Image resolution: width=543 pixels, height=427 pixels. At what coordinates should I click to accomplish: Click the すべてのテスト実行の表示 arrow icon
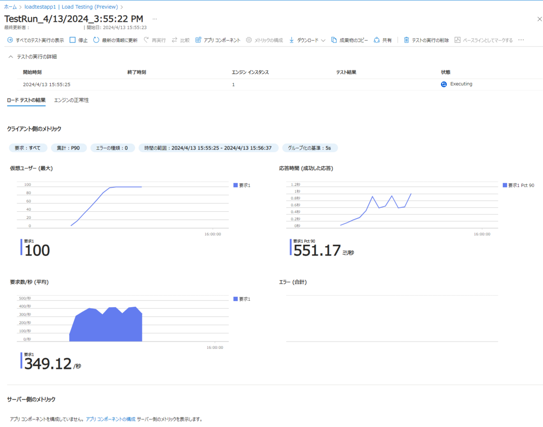[x=10, y=40]
